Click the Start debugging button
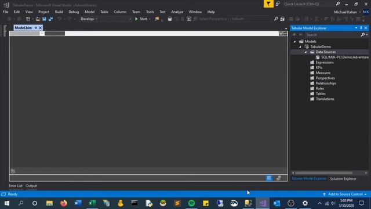The width and height of the screenshot is (371, 209). tap(141, 19)
